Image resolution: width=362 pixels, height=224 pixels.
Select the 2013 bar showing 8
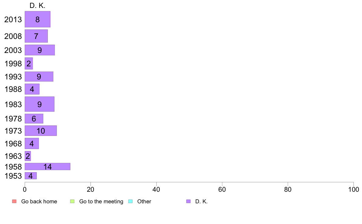(37, 19)
